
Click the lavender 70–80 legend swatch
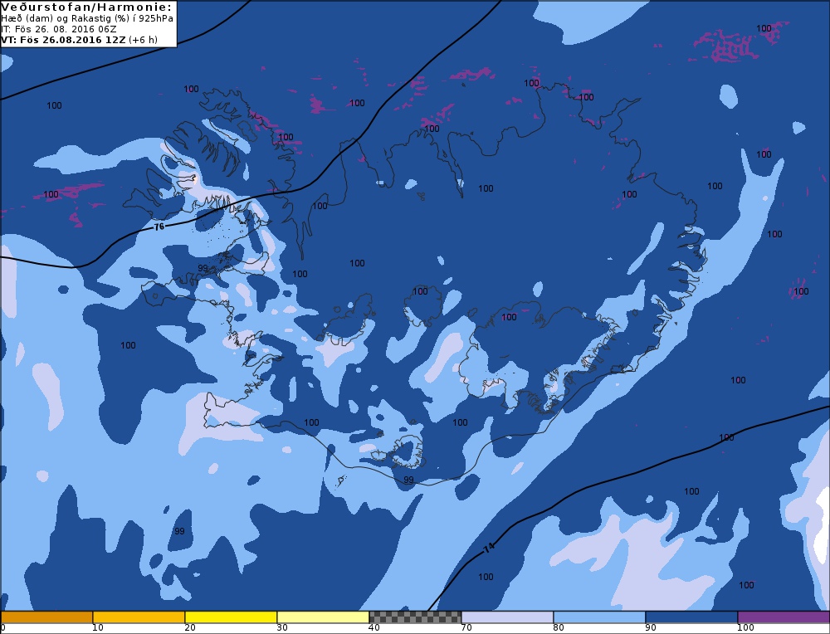point(507,617)
